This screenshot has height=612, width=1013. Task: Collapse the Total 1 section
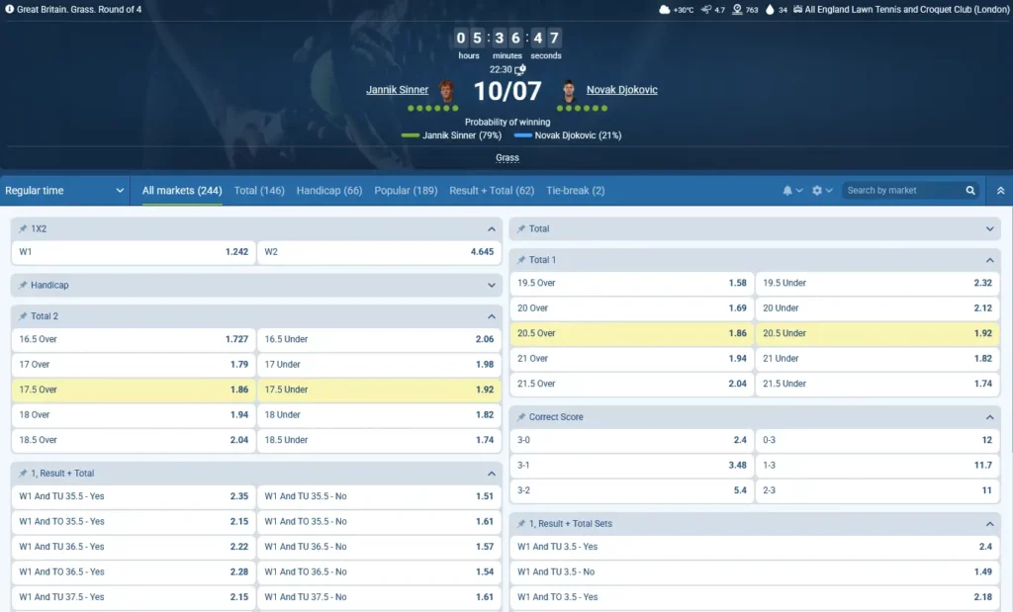tap(989, 260)
